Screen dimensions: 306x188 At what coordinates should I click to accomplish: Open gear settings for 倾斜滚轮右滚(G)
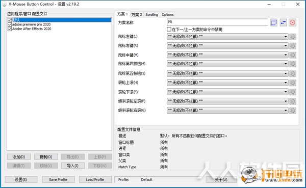tap(293, 111)
